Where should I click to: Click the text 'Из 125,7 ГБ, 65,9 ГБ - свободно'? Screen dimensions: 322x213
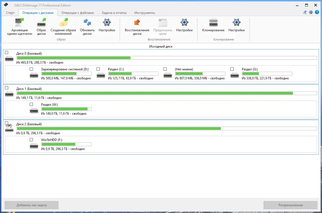131,78
